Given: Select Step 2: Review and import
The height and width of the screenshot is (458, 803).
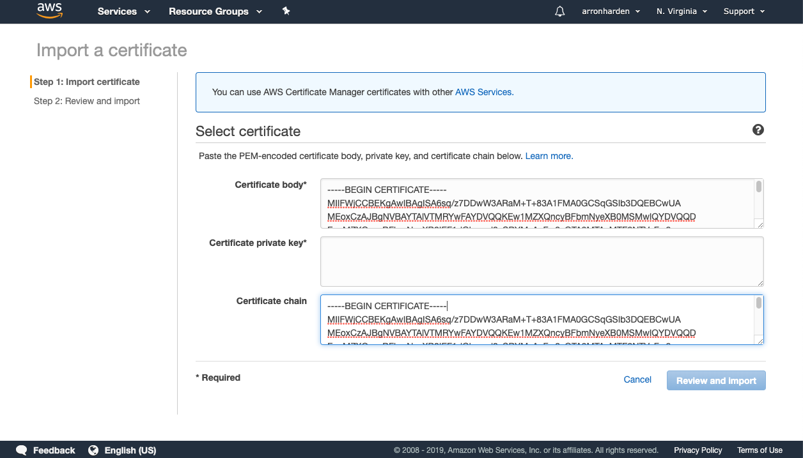Looking at the screenshot, I should coord(87,101).
